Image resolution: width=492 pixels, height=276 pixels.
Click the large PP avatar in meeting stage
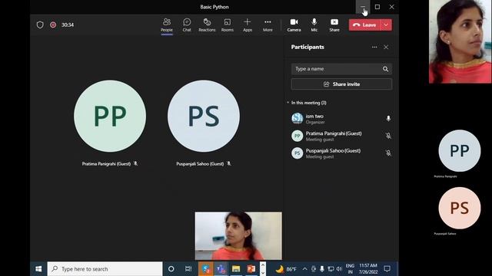110,116
